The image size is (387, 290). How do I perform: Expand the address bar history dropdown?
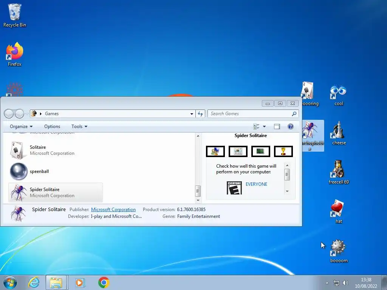pyautogui.click(x=192, y=114)
